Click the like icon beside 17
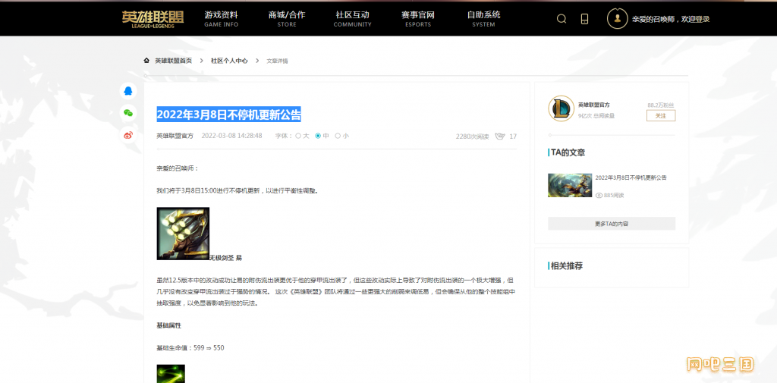 [x=500, y=137]
